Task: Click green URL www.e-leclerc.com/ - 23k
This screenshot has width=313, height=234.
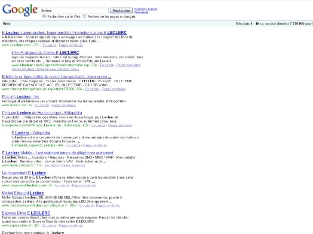Action: click(x=21, y=45)
